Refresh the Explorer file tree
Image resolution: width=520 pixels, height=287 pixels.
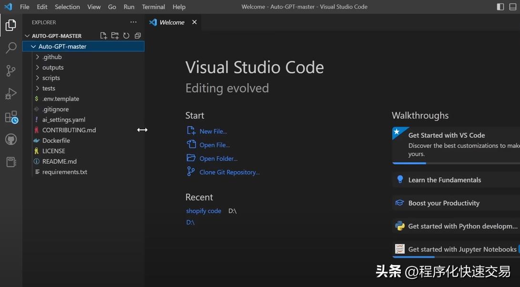point(126,36)
